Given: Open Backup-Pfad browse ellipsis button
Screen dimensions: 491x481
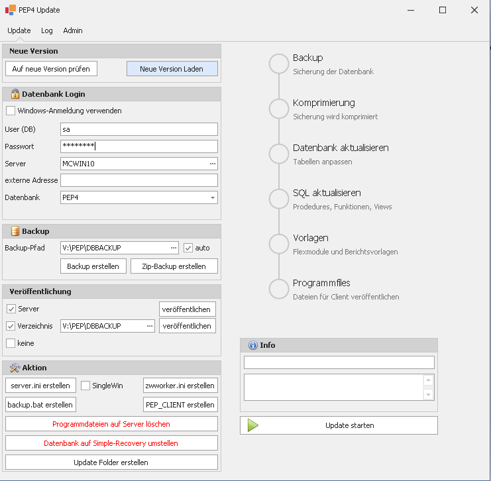Looking at the screenshot, I should point(174,248).
